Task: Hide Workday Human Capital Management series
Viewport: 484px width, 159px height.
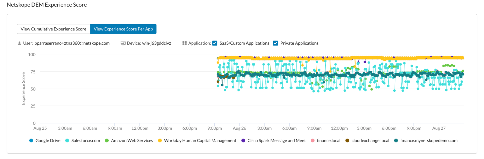Action: click(200, 141)
